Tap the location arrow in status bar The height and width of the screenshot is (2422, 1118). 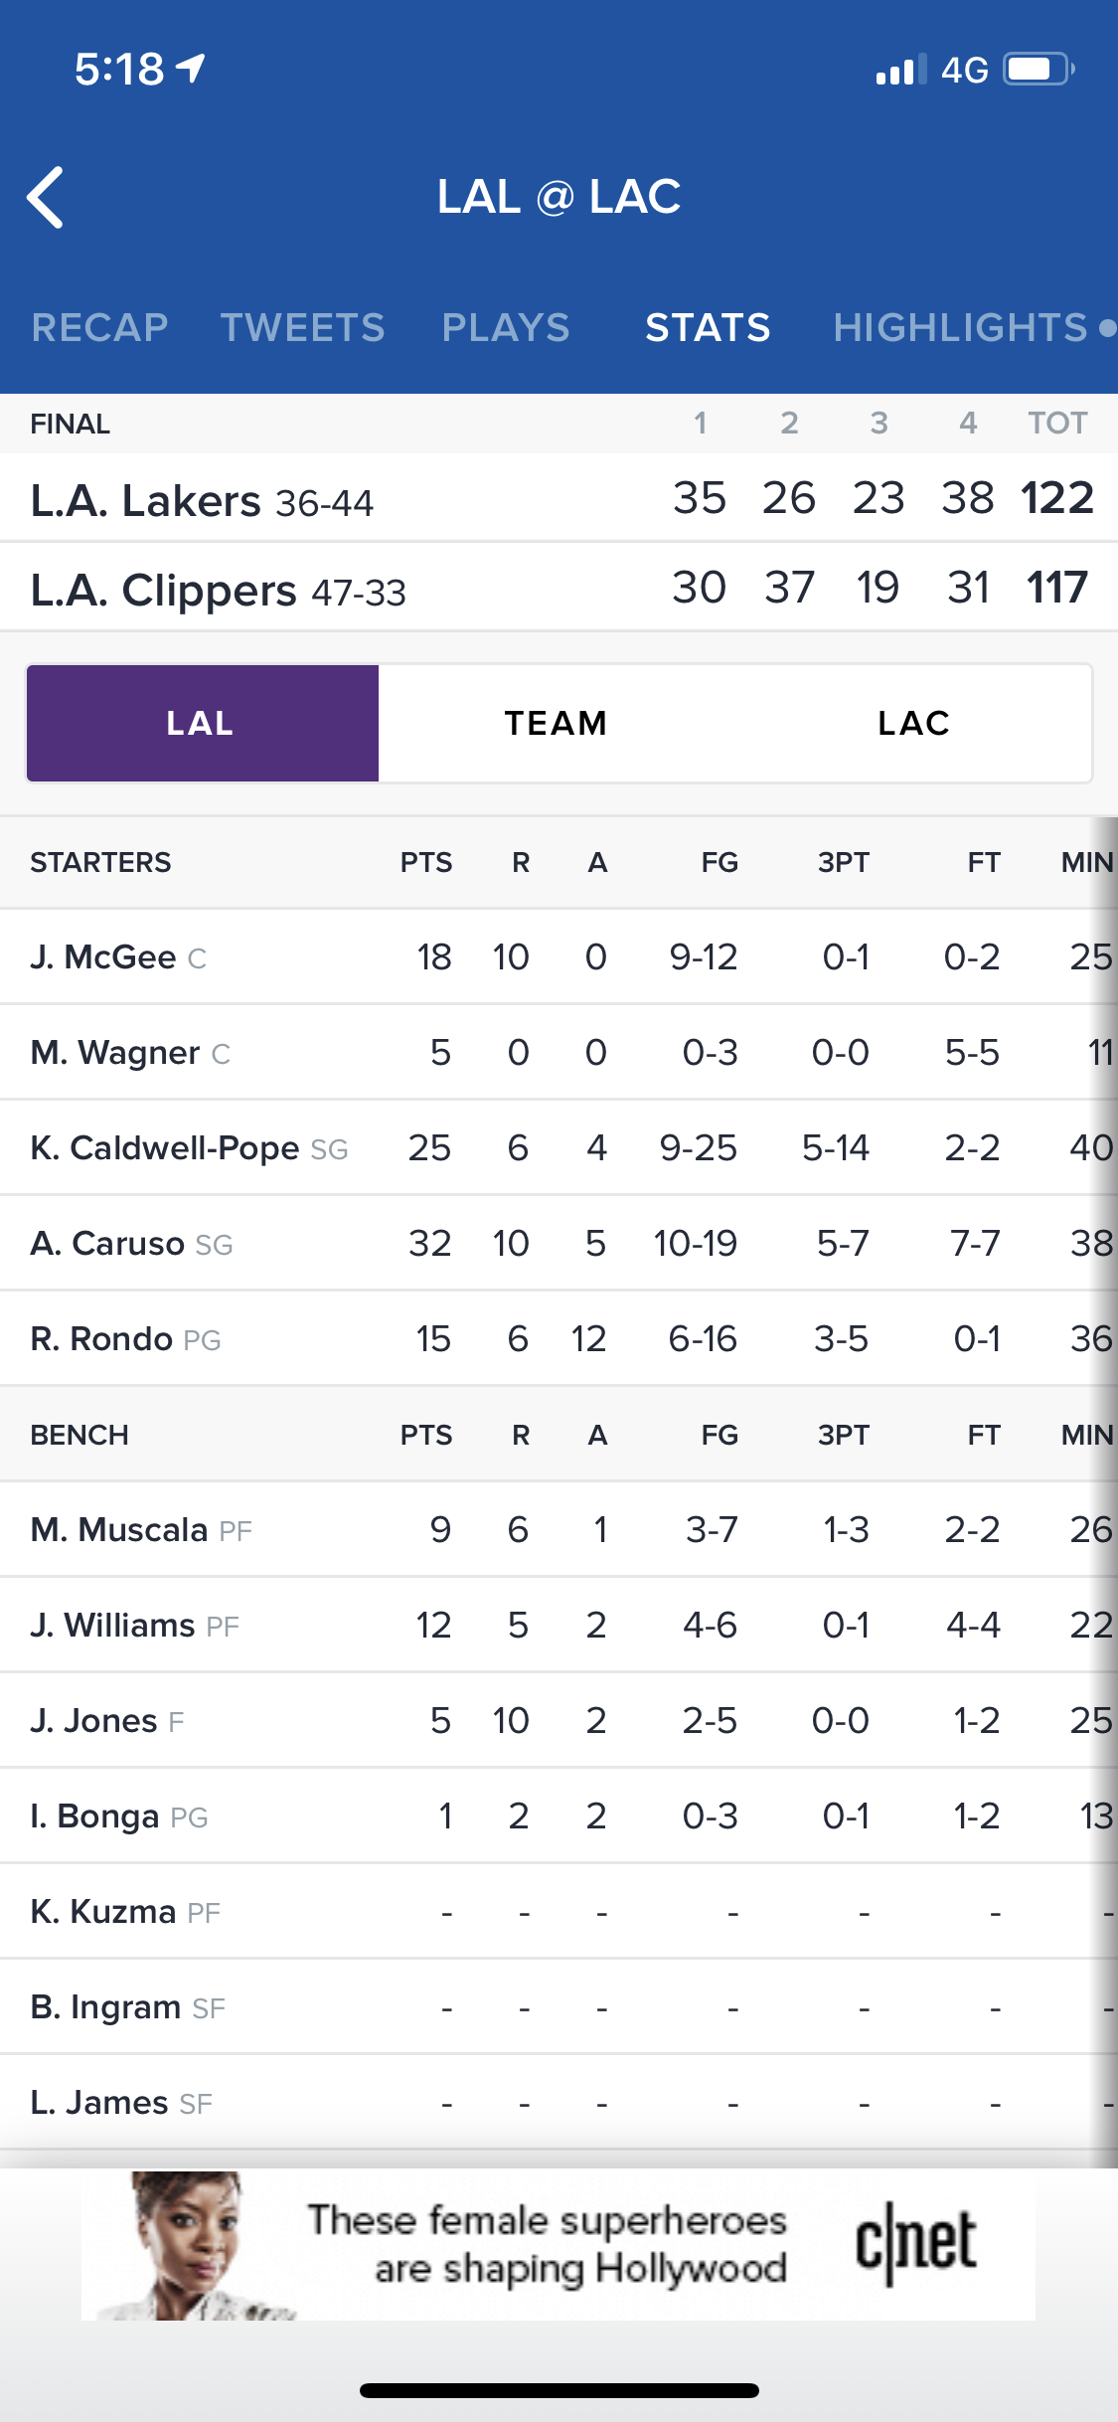(191, 68)
